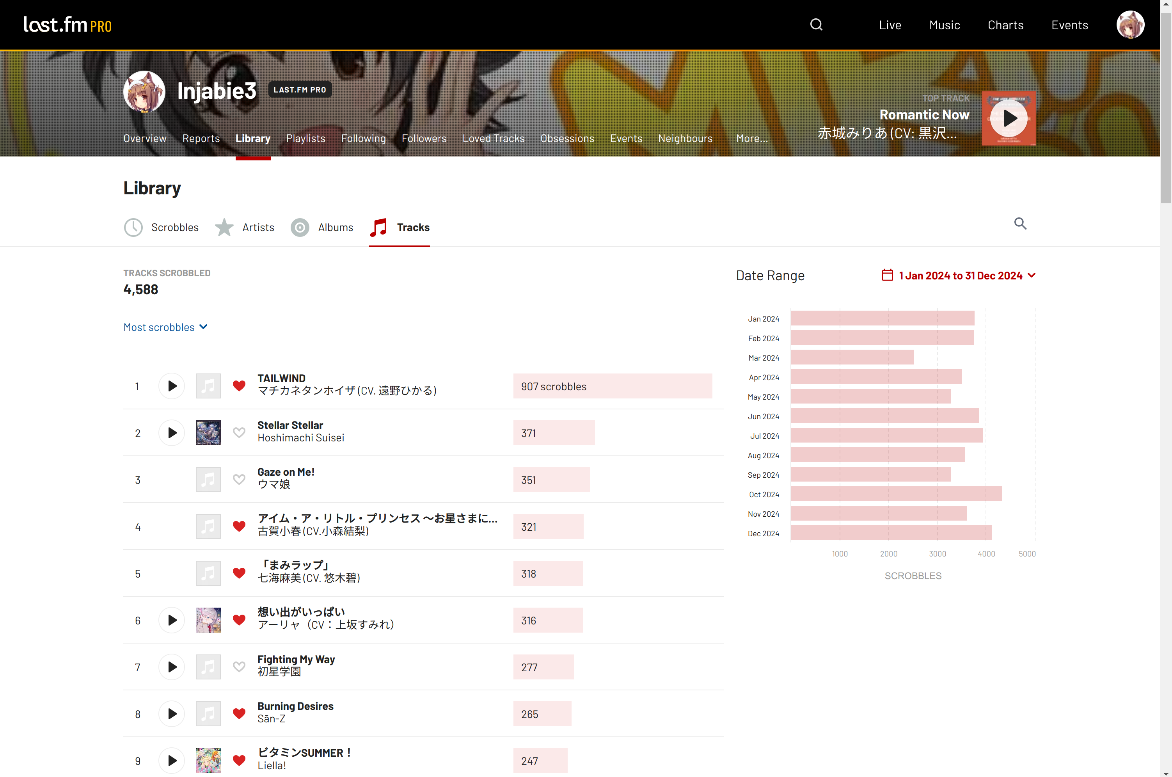Click the 907 scrobbles bar for TAILWIND
The image size is (1172, 777).
pos(613,386)
